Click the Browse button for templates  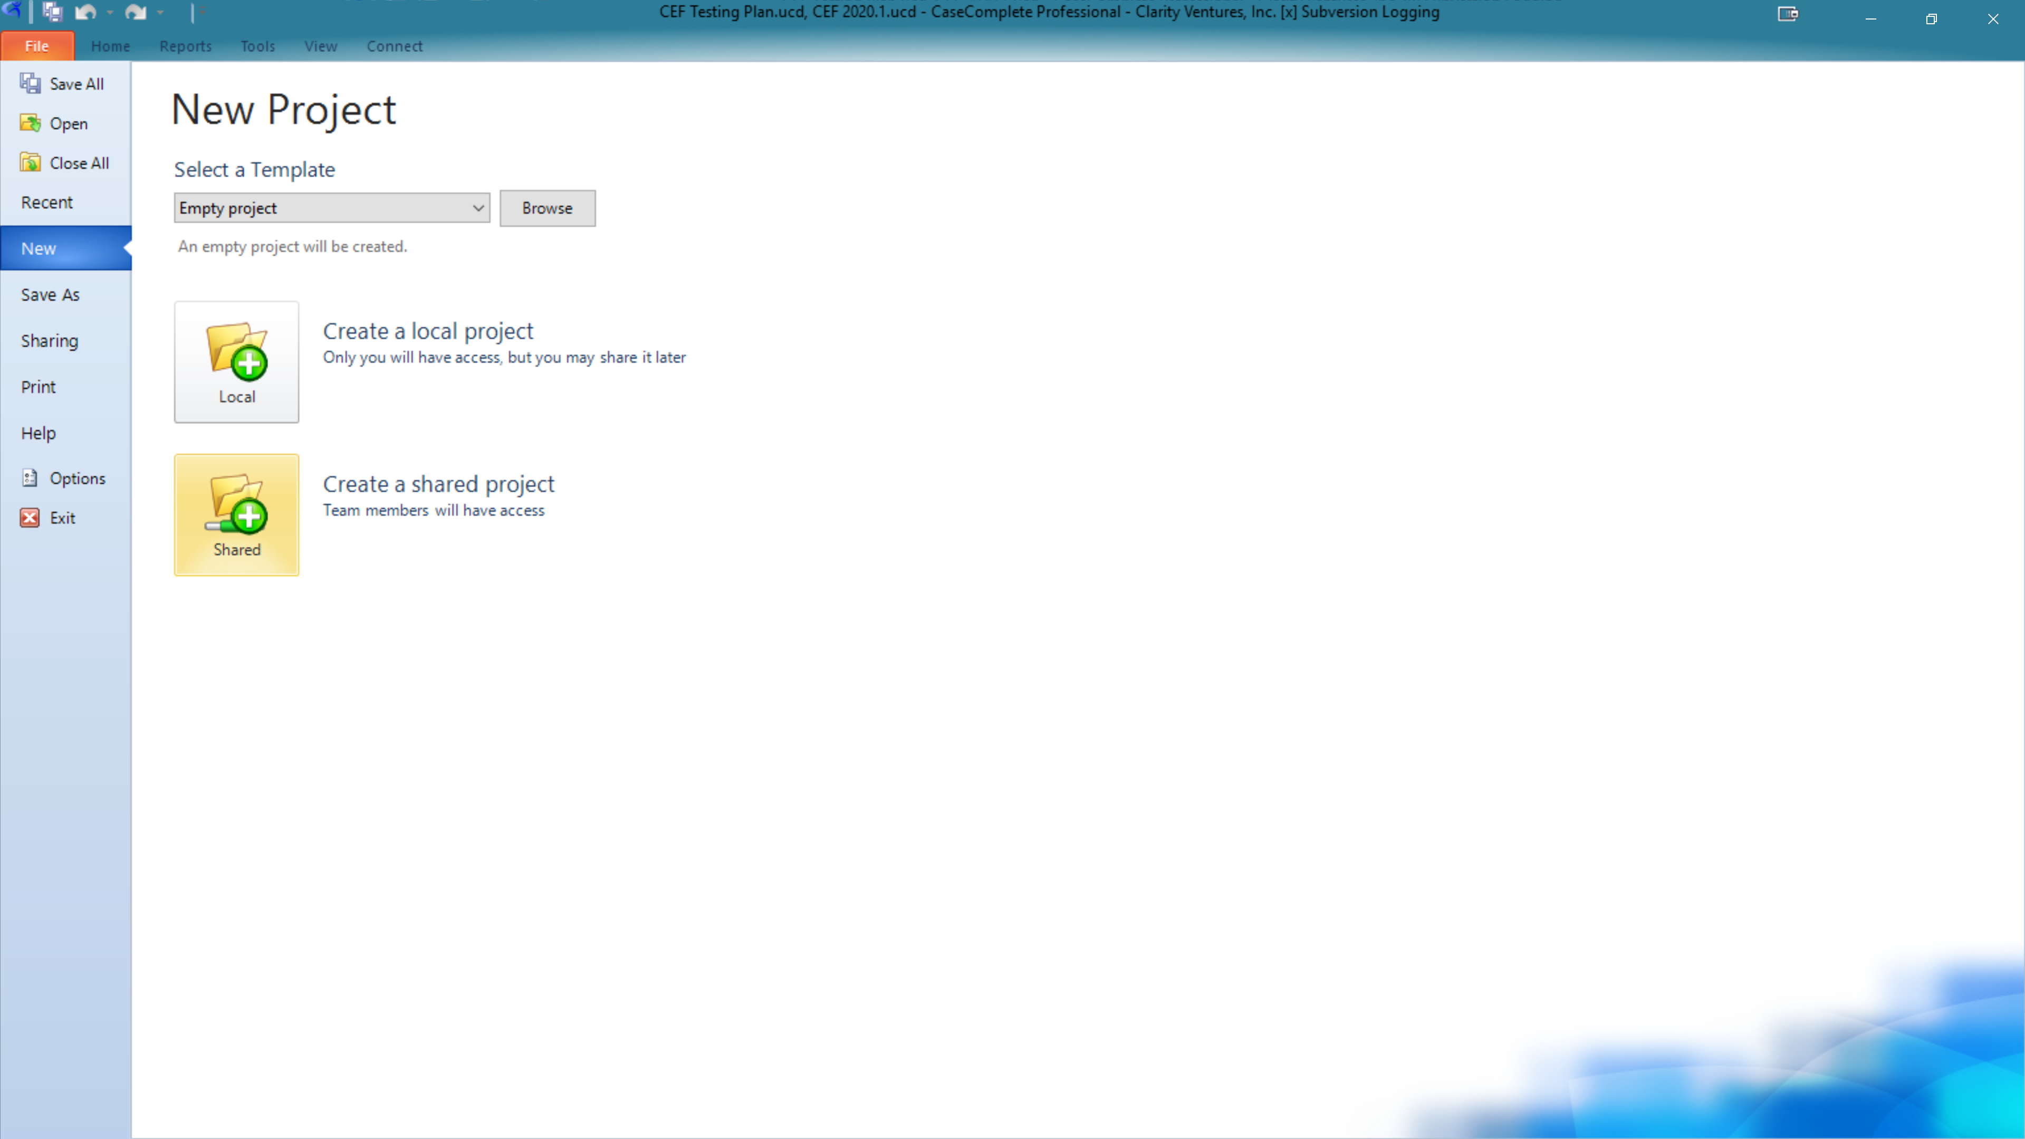[x=547, y=208]
